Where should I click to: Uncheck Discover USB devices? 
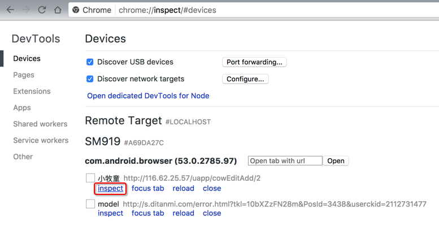(90, 62)
